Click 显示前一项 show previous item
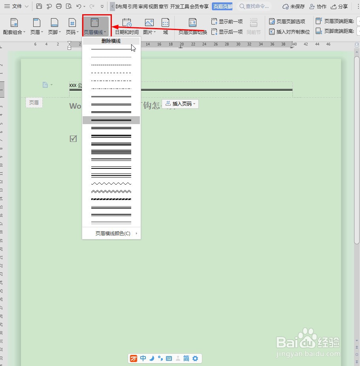Viewport: 360px width, 366px height. click(x=227, y=21)
